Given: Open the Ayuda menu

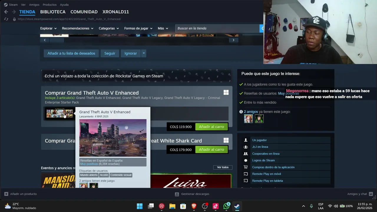Looking at the screenshot, I should pos(64,5).
